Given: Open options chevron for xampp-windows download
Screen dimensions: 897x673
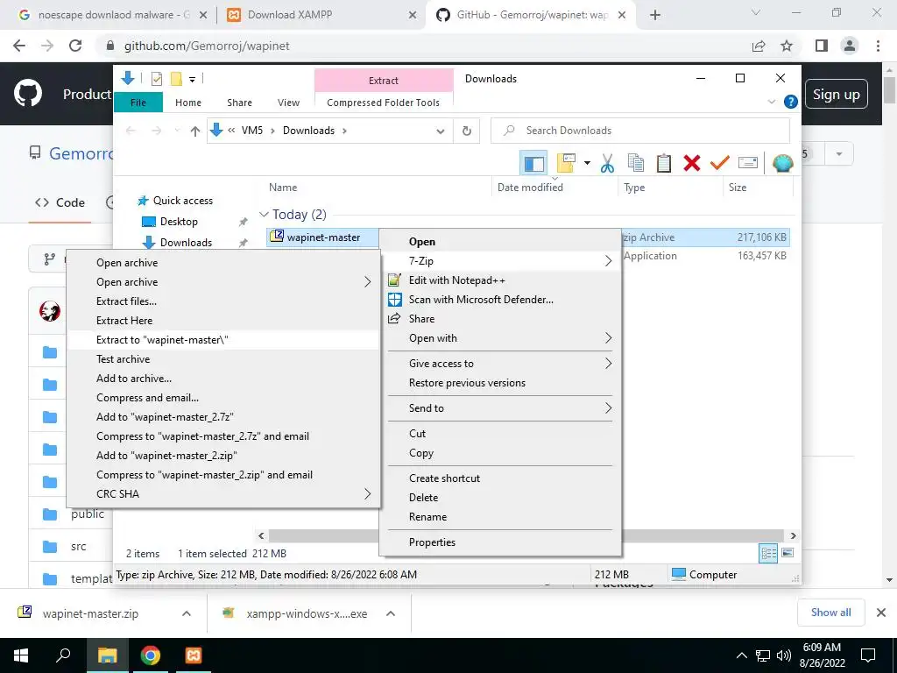Looking at the screenshot, I should click(391, 613).
